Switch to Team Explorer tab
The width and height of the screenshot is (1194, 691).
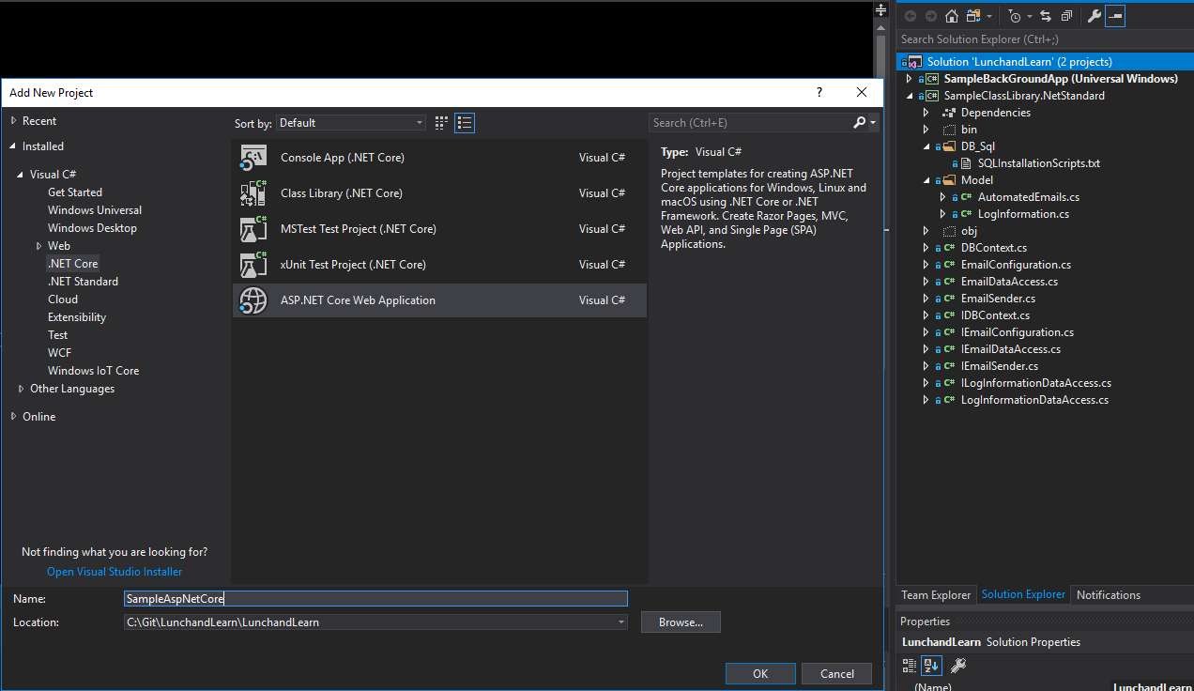936,595
